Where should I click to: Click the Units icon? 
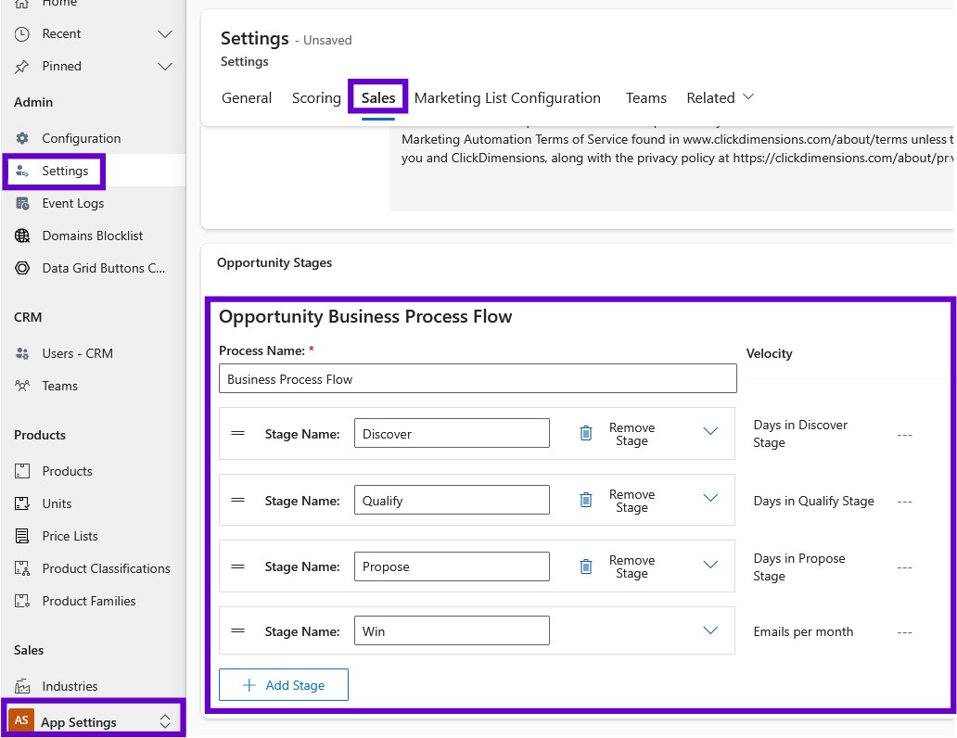coord(22,503)
